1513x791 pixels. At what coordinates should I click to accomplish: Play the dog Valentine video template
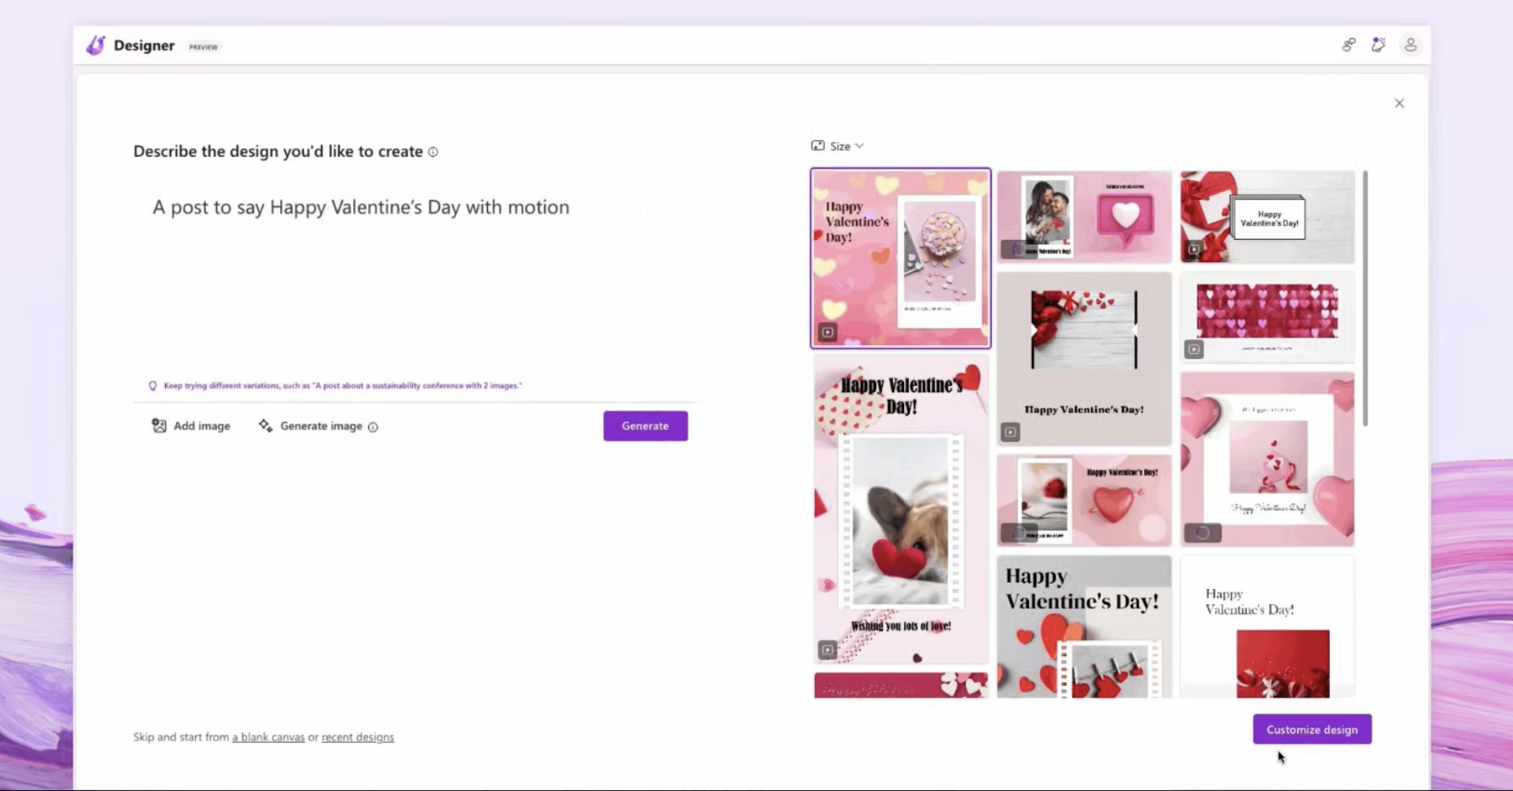(x=827, y=649)
